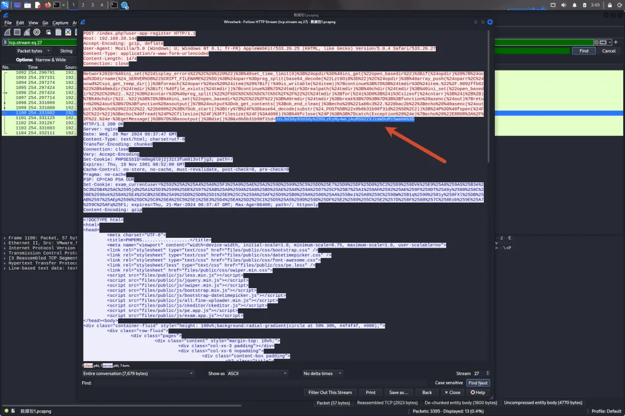Click the volume icon in system tray

[564, 5]
